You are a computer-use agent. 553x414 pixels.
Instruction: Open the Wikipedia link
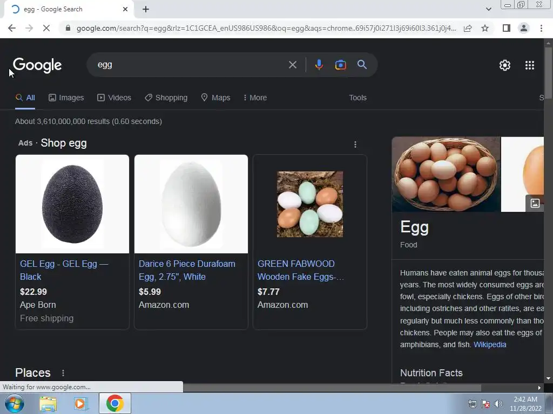[489, 344]
